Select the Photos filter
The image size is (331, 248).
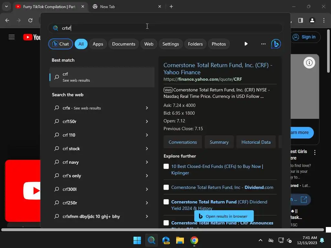[x=219, y=44]
